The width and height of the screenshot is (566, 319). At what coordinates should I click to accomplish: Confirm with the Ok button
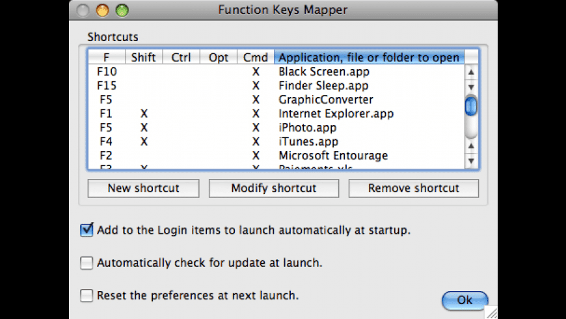tap(465, 300)
